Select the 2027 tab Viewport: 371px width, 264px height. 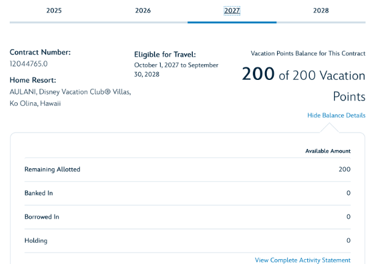[232, 11]
